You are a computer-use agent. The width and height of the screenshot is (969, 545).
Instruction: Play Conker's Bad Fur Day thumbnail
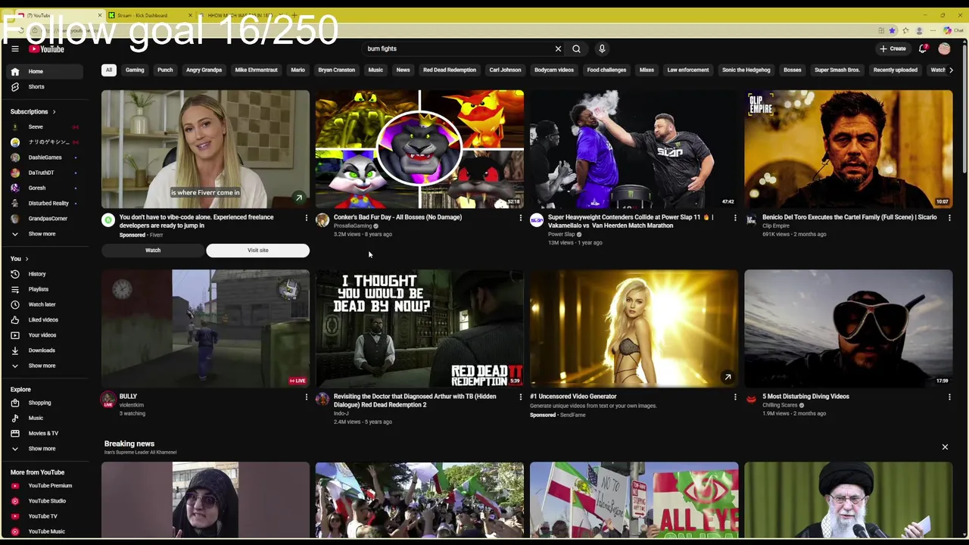click(x=419, y=149)
